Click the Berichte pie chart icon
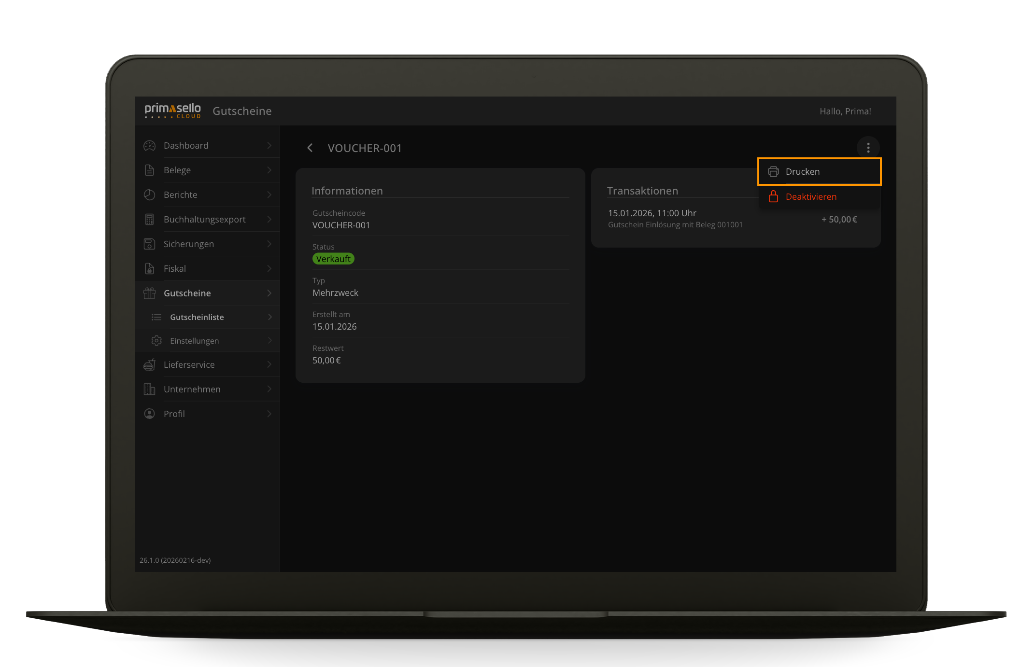 [x=150, y=195]
